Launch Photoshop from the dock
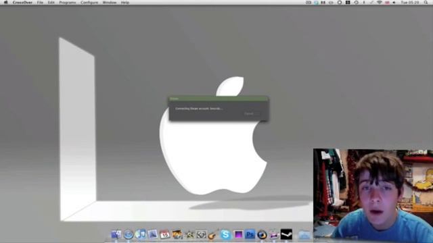Image resolution: width=433 pixels, height=243 pixels. [250, 234]
